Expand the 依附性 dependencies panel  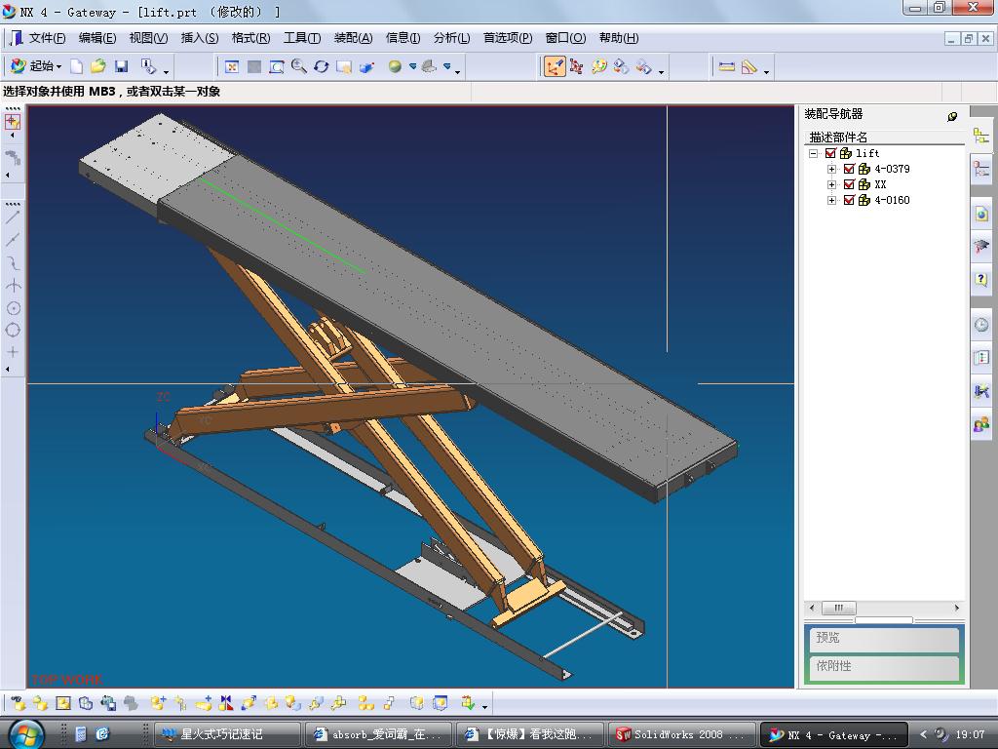(x=884, y=667)
